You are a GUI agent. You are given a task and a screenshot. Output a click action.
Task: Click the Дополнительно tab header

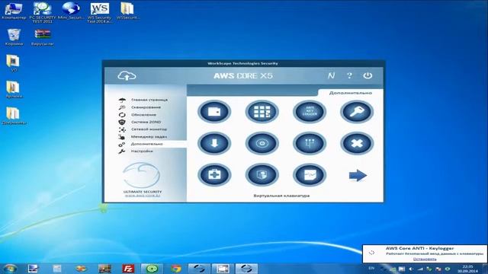[x=351, y=93]
